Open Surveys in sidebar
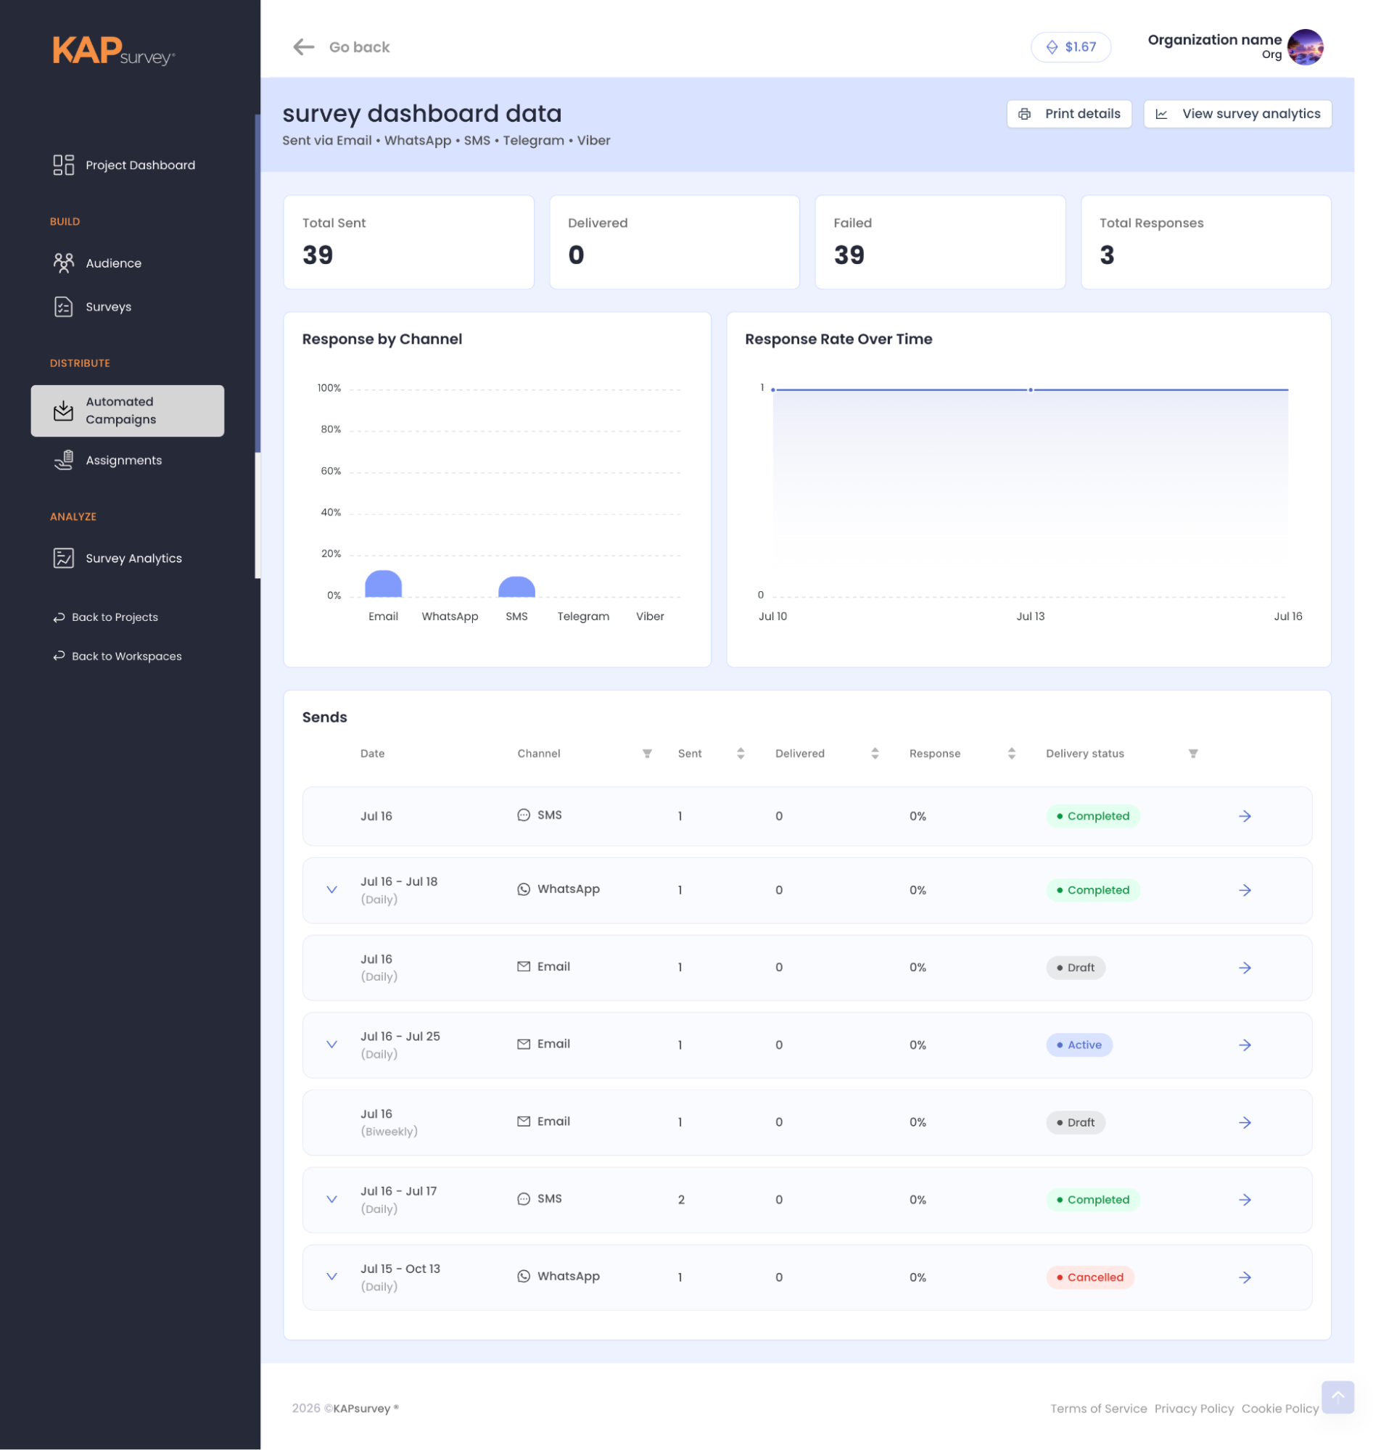The image size is (1373, 1450). 93,308
